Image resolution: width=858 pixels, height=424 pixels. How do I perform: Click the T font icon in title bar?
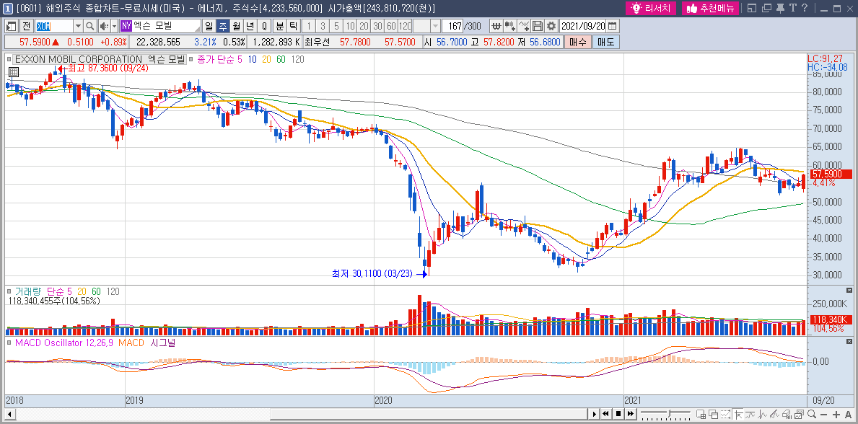(792, 8)
